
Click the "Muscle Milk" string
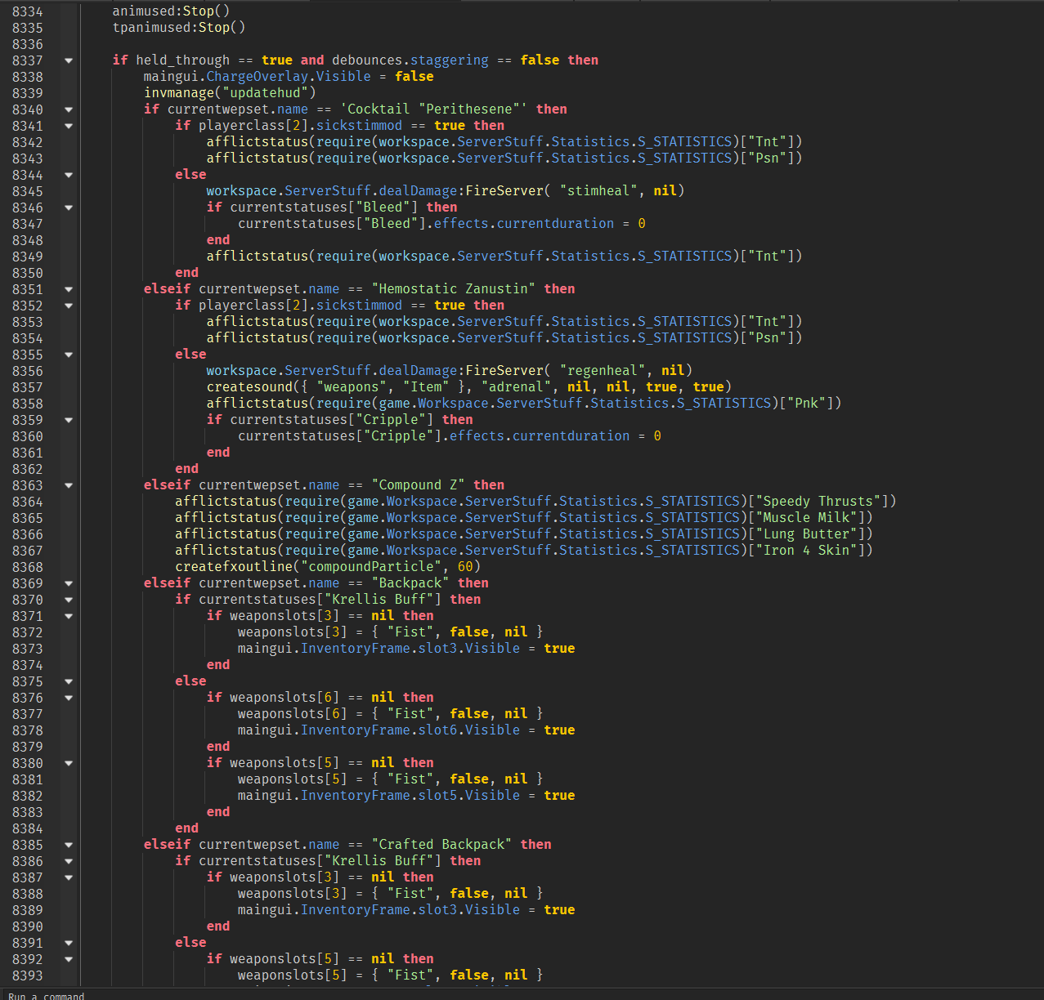pyautogui.click(x=807, y=518)
